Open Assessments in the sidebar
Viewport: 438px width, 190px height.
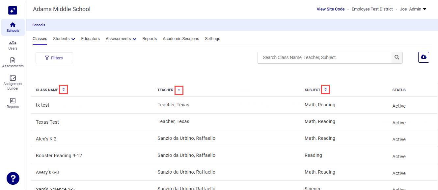(x=13, y=63)
